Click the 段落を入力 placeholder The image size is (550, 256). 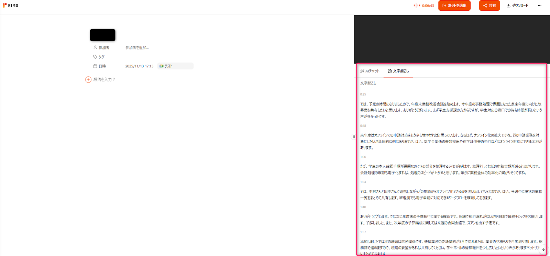pyautogui.click(x=104, y=79)
